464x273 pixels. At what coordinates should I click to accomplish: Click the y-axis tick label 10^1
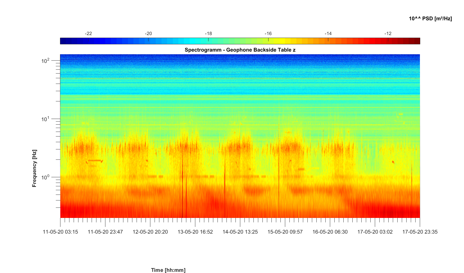[46, 119]
